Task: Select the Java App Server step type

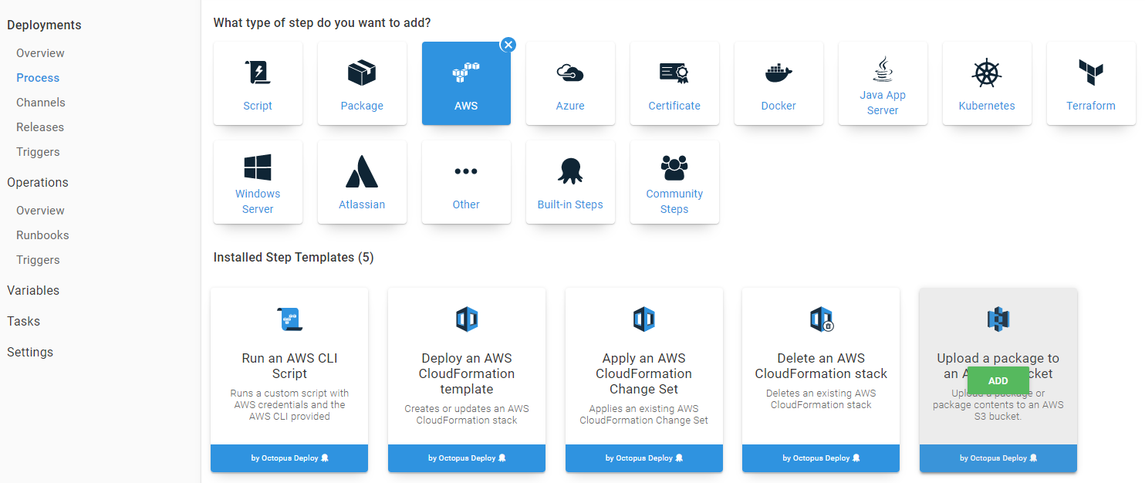Action: (883, 83)
